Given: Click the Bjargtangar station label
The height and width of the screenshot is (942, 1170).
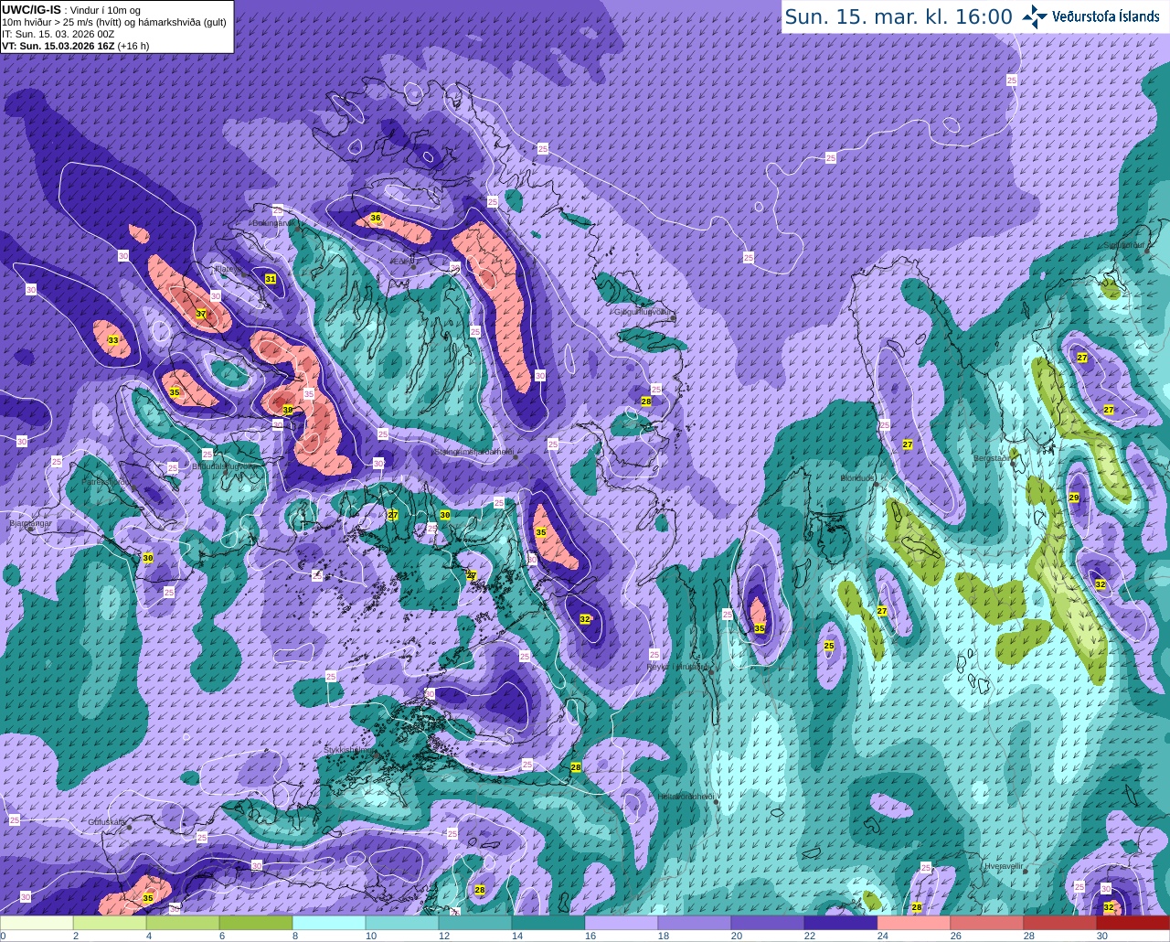Looking at the screenshot, I should tap(29, 524).
